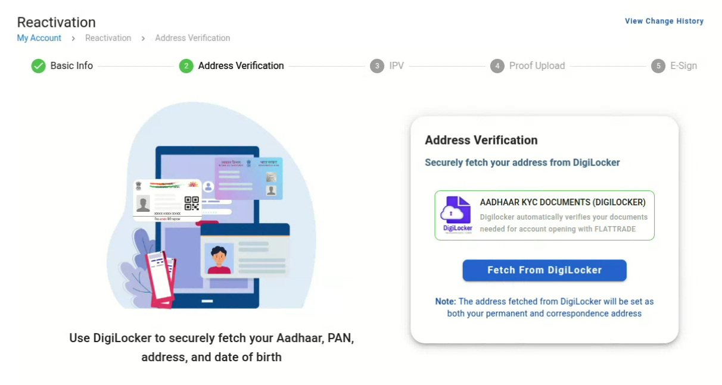Click the DigiLocker cloud logo icon
This screenshot has width=722, height=385.
coord(457,215)
